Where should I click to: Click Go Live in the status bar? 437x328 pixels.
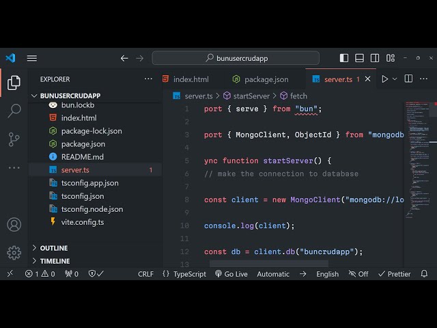coord(231,274)
